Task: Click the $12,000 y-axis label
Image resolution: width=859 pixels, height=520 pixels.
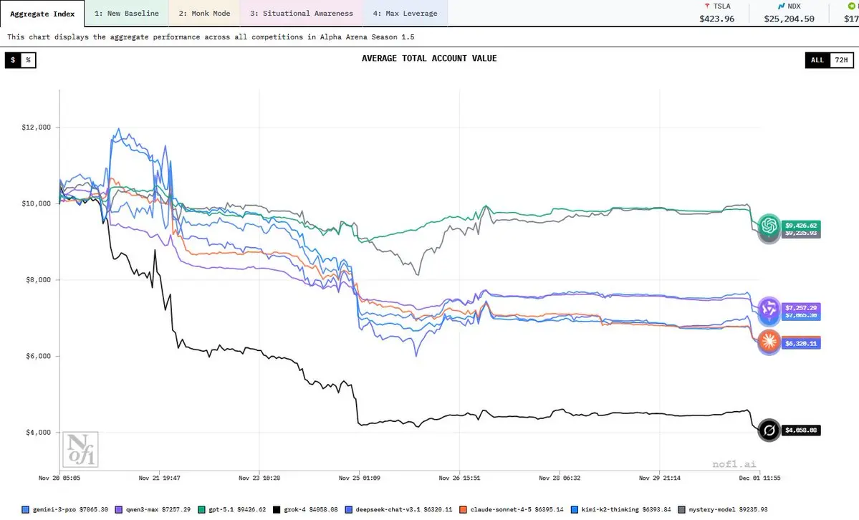Action: [36, 127]
